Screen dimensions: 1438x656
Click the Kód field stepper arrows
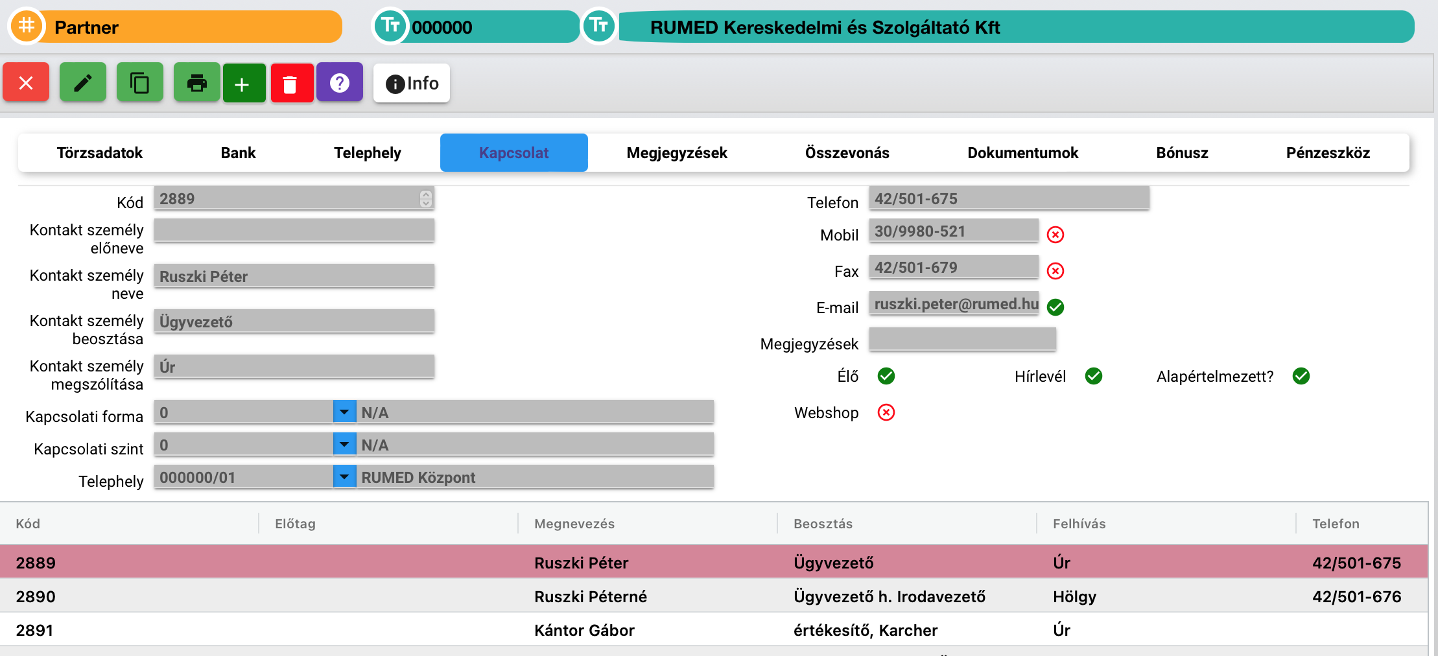click(425, 198)
